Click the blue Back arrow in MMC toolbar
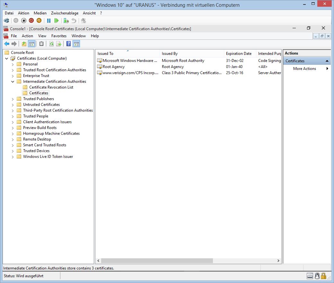The height and width of the screenshot is (283, 334). click(6, 44)
